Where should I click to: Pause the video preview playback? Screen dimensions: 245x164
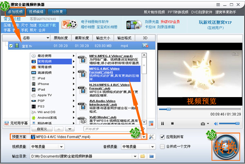click(163, 124)
